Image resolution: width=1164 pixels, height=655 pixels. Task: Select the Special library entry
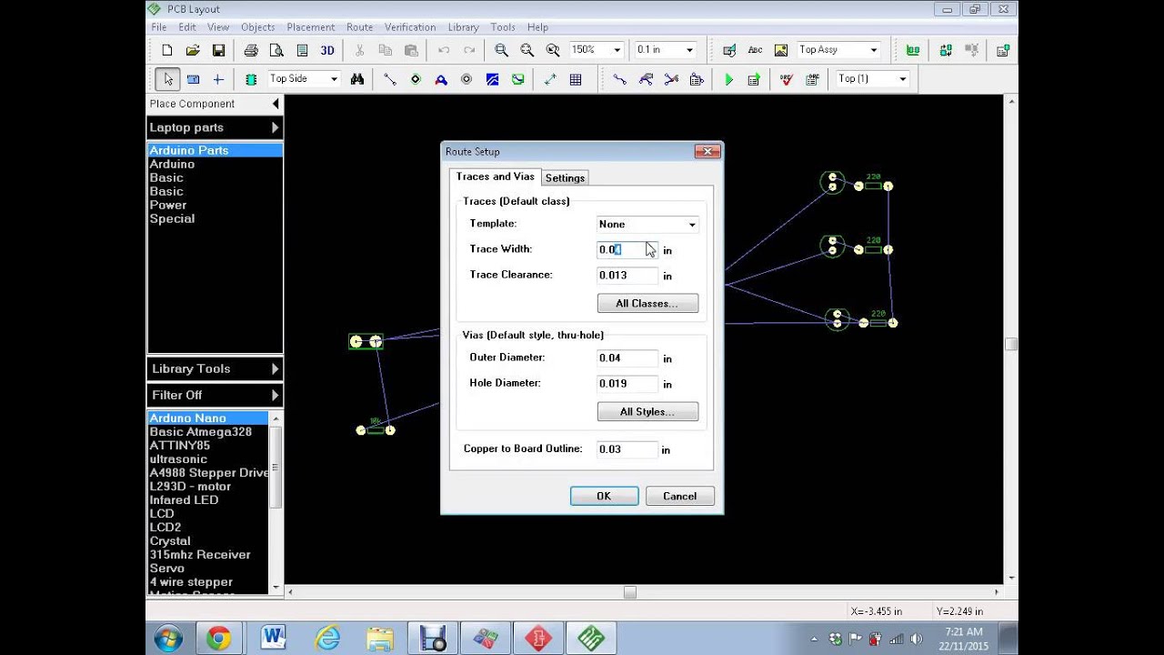click(215, 218)
